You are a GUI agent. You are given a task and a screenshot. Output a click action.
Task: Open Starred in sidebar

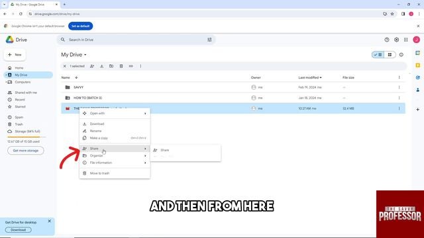pyautogui.click(x=28, y=106)
